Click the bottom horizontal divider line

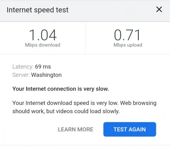(x=85, y=145)
